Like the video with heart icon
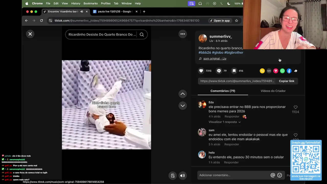This screenshot has height=184, width=327. tap(201, 71)
